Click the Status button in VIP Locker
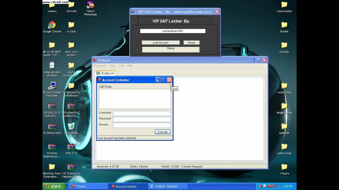The image size is (339, 190). coord(171,50)
